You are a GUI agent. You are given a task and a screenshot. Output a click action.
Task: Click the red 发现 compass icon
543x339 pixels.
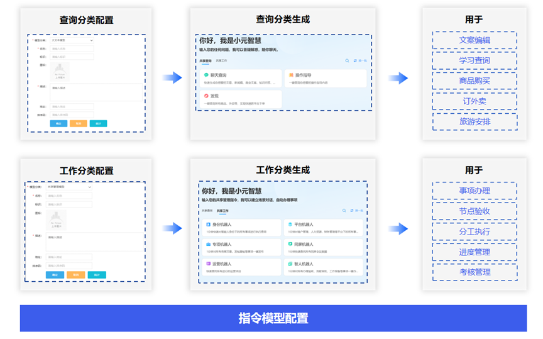click(x=206, y=96)
